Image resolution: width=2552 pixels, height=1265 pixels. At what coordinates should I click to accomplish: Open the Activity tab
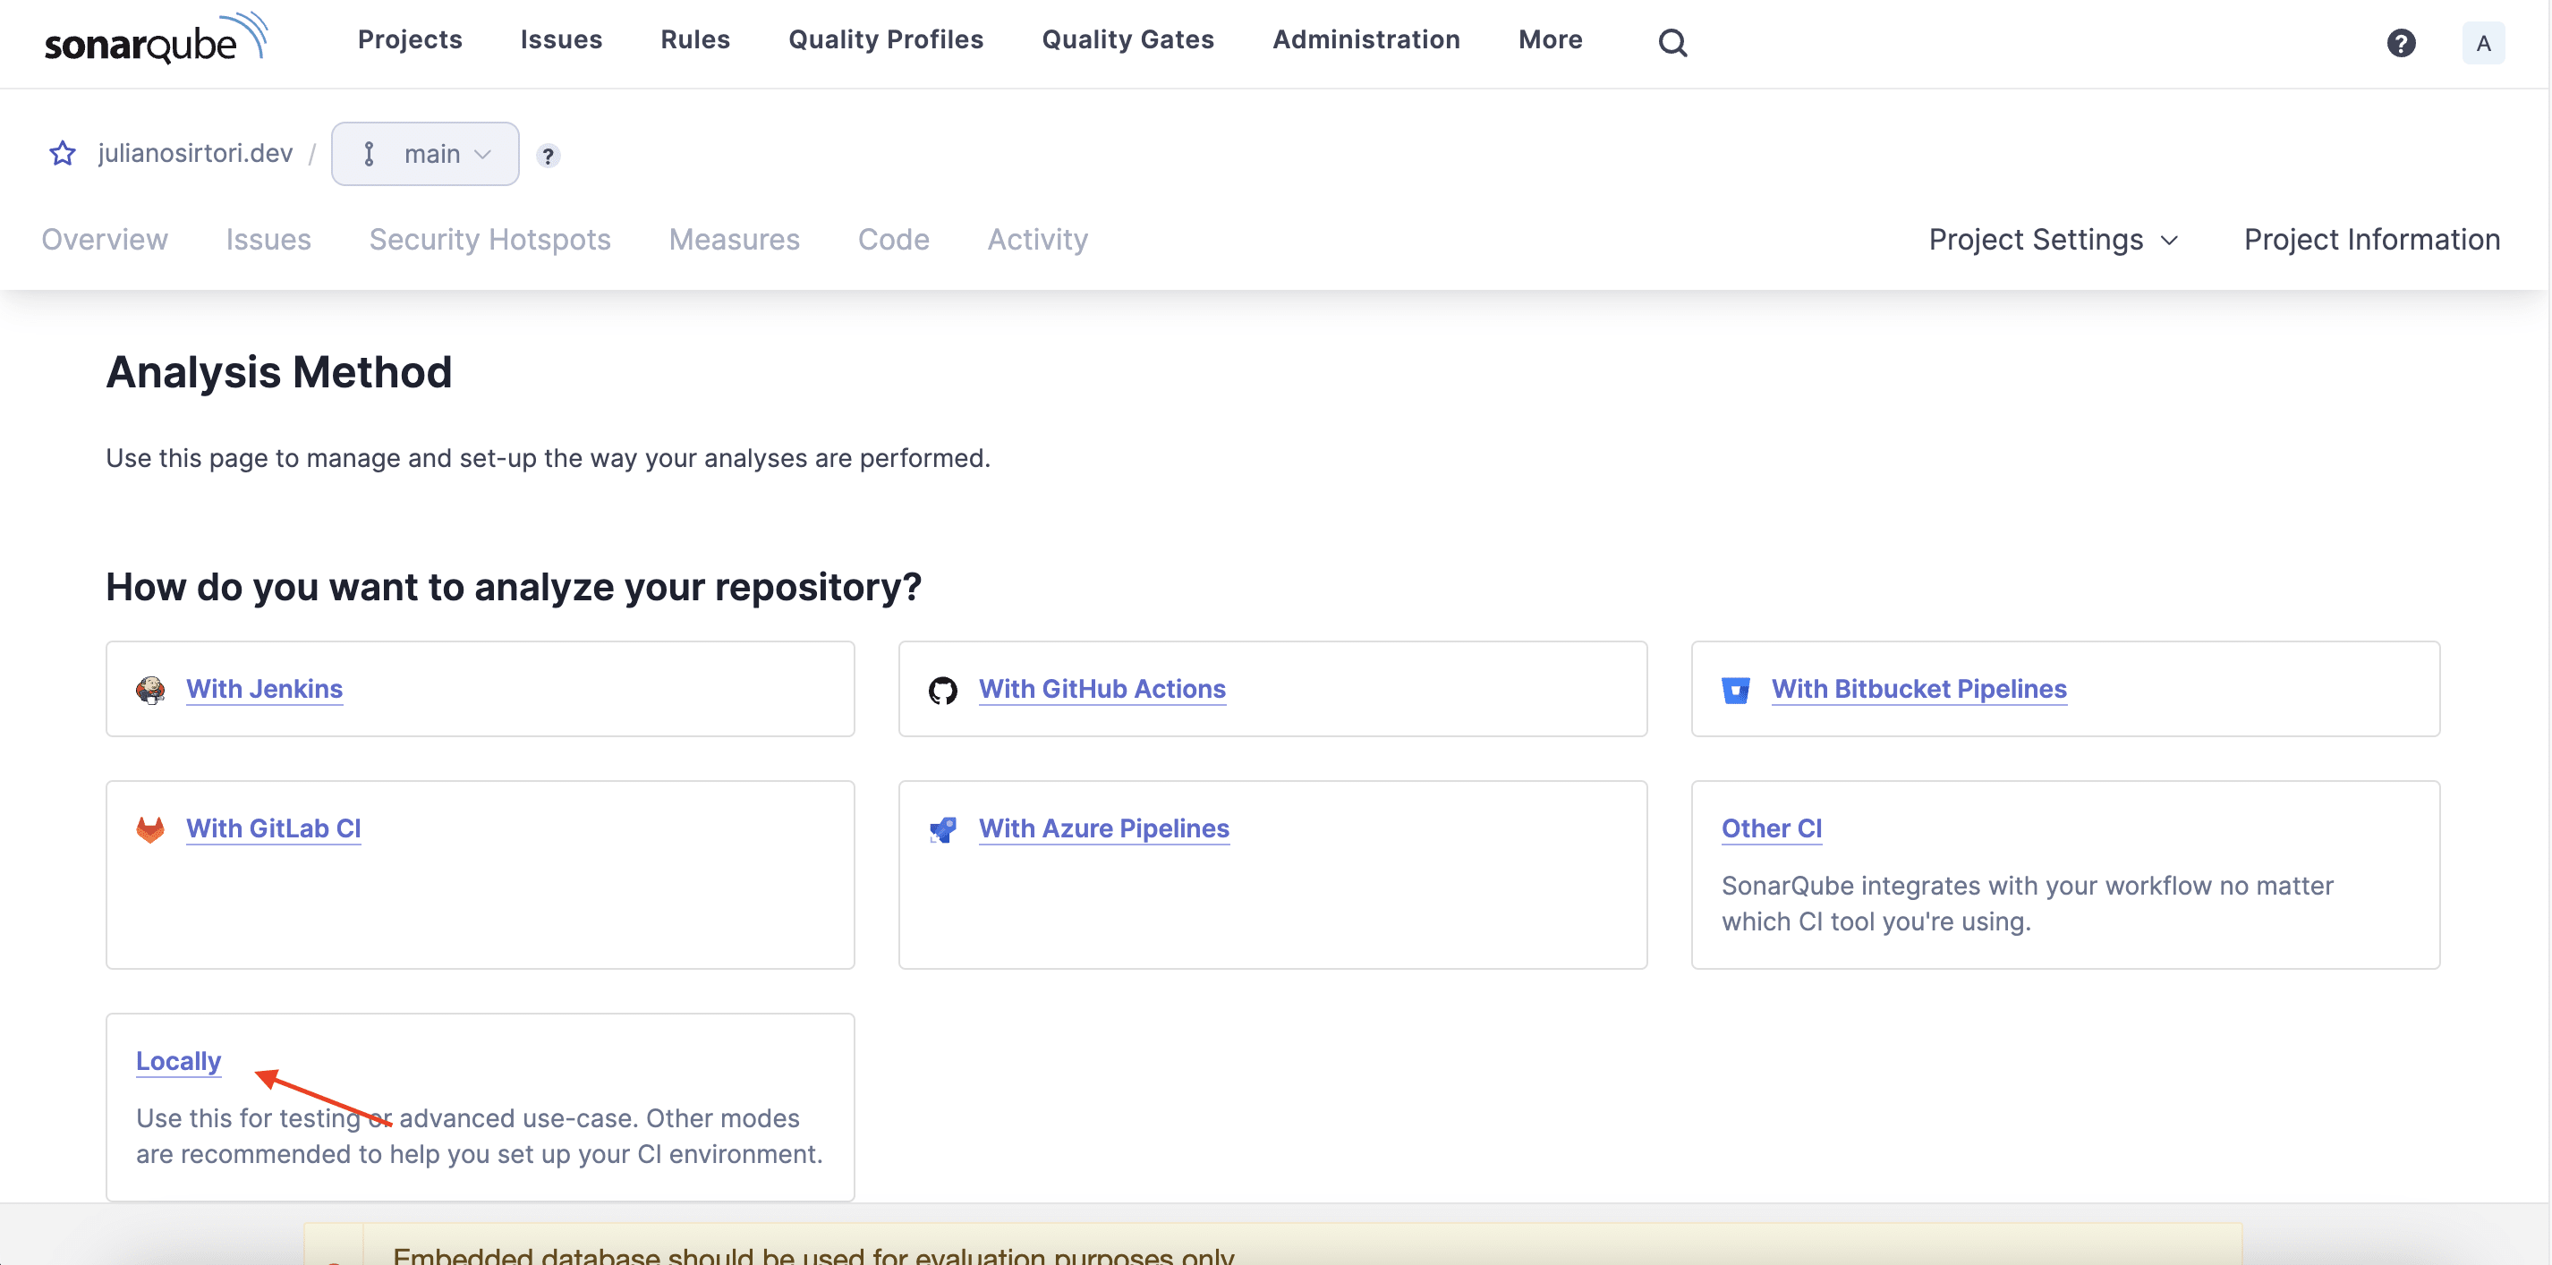click(x=1037, y=240)
